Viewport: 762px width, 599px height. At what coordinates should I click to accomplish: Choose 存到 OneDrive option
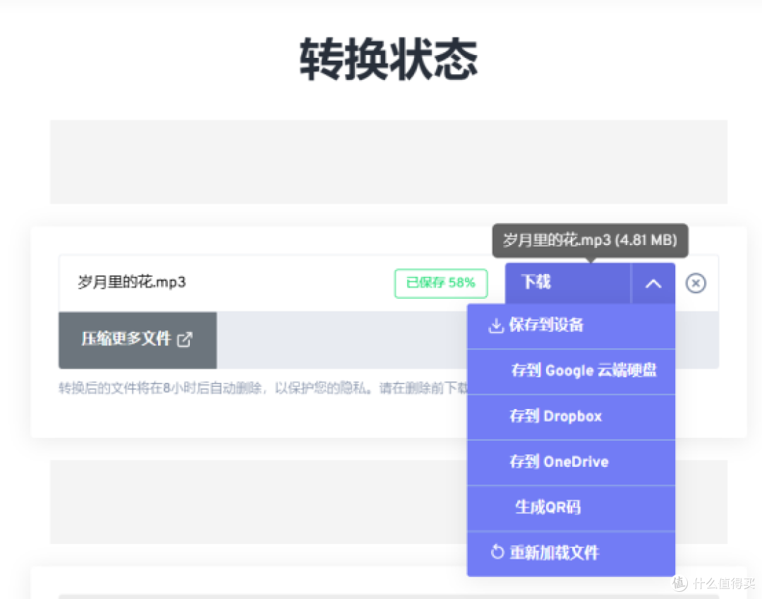tap(571, 462)
